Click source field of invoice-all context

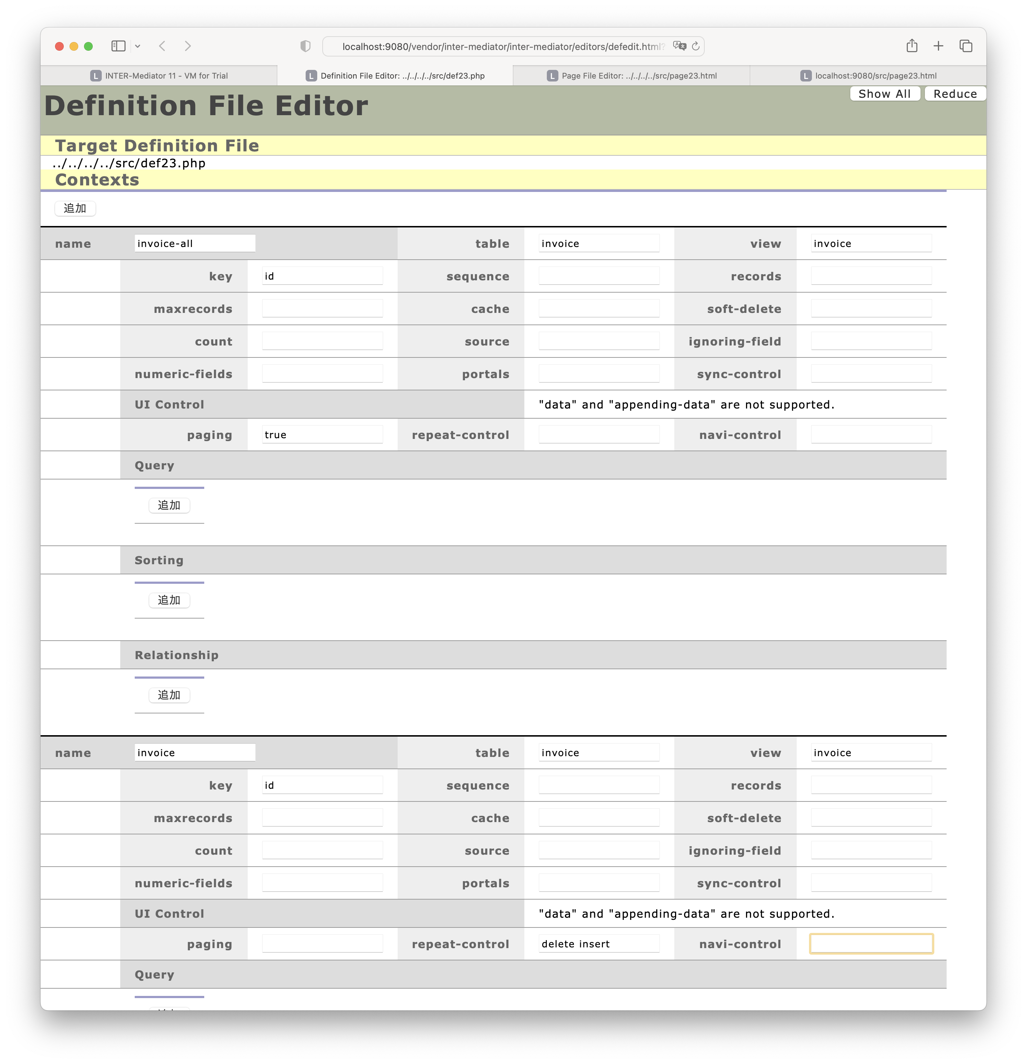(x=599, y=341)
